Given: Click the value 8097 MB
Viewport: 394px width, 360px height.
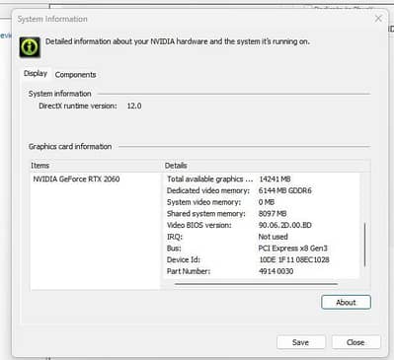Looking at the screenshot, I should point(273,214).
